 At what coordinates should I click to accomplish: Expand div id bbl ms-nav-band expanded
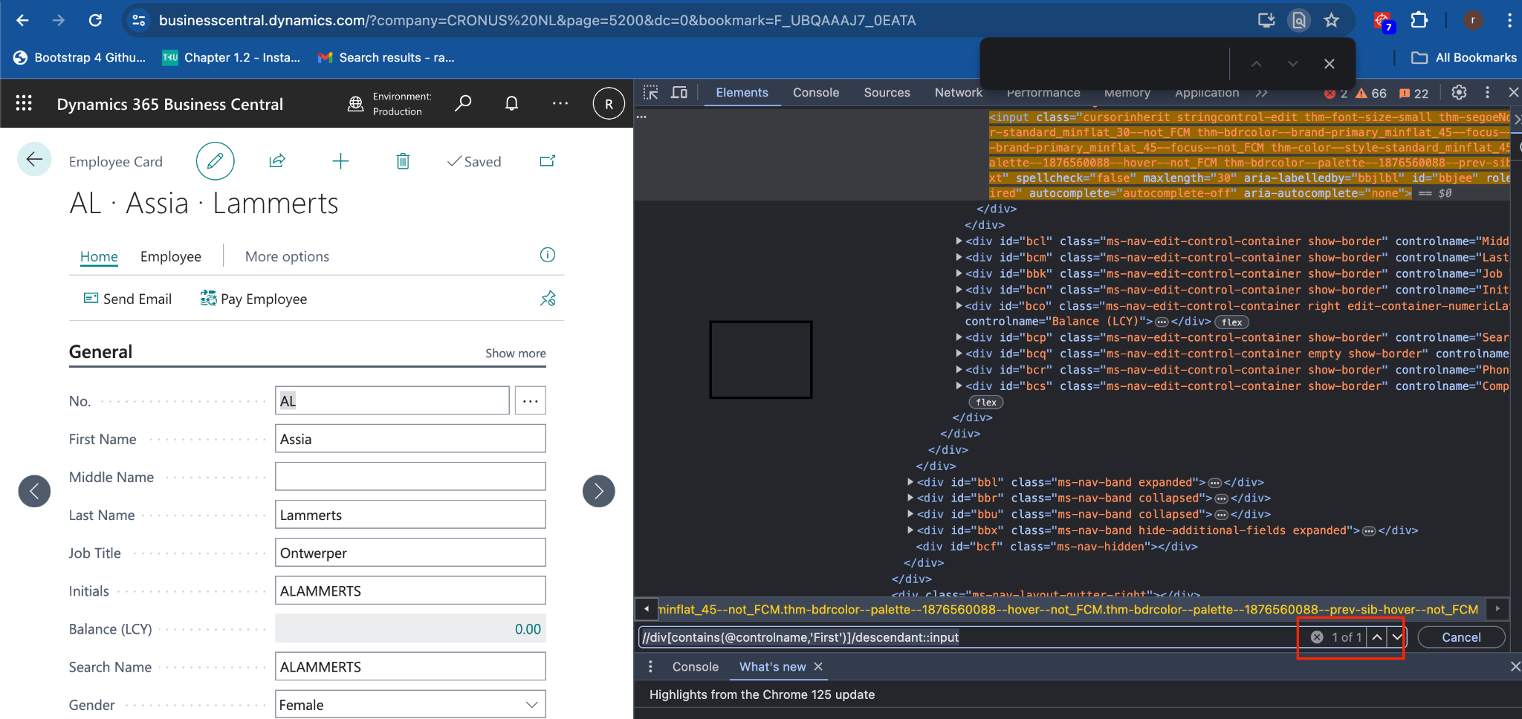(910, 482)
